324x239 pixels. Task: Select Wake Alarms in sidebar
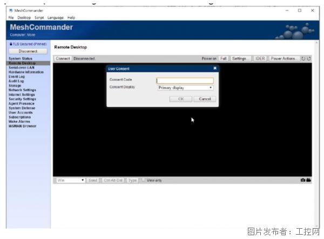click(19, 121)
